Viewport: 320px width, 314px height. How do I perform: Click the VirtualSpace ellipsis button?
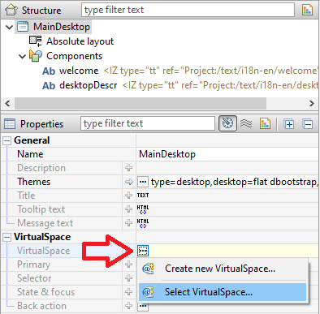(143, 251)
